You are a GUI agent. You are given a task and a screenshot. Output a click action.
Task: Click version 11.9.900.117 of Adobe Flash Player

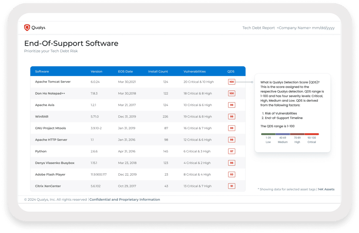click(x=99, y=174)
